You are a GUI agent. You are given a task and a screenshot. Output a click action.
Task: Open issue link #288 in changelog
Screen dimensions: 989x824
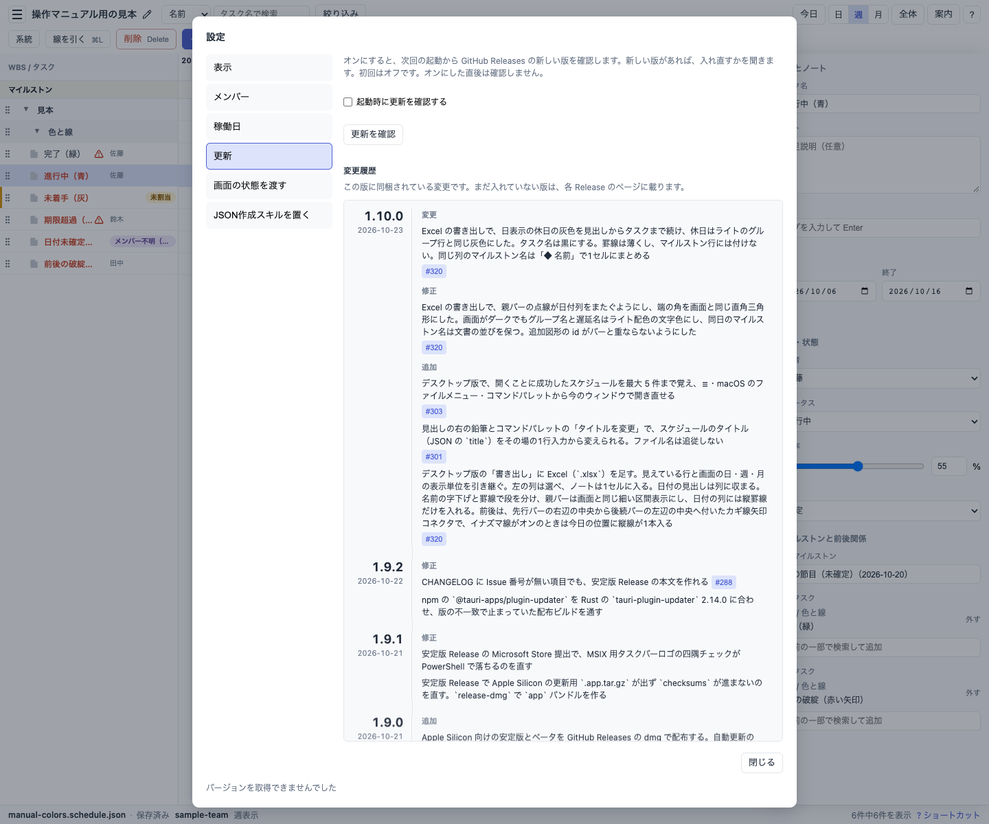[x=724, y=582]
